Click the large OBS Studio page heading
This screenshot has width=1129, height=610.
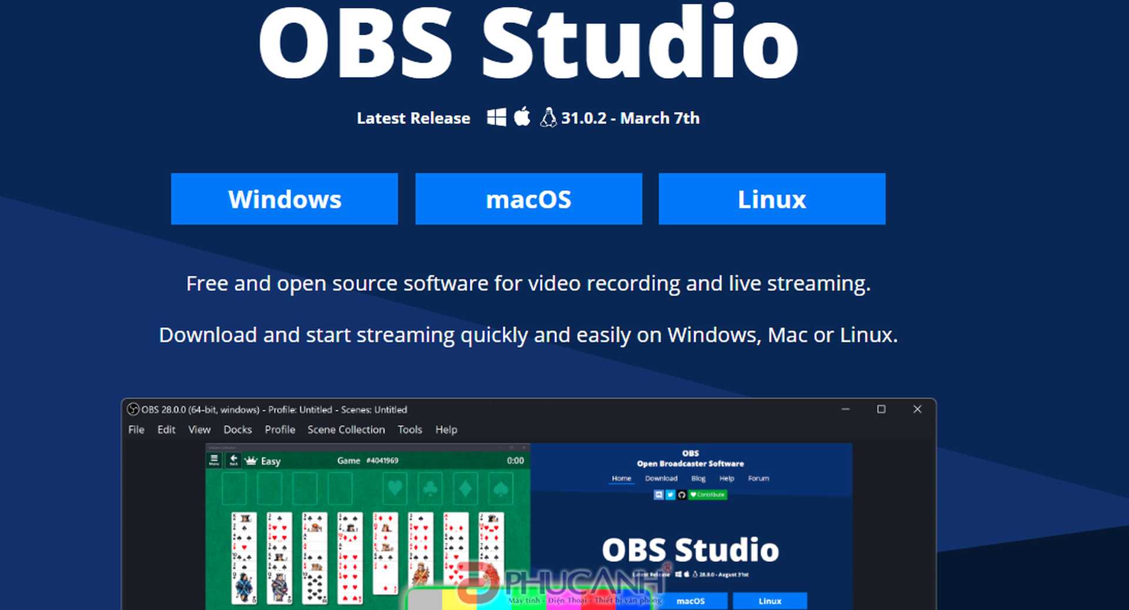pyautogui.click(x=528, y=41)
